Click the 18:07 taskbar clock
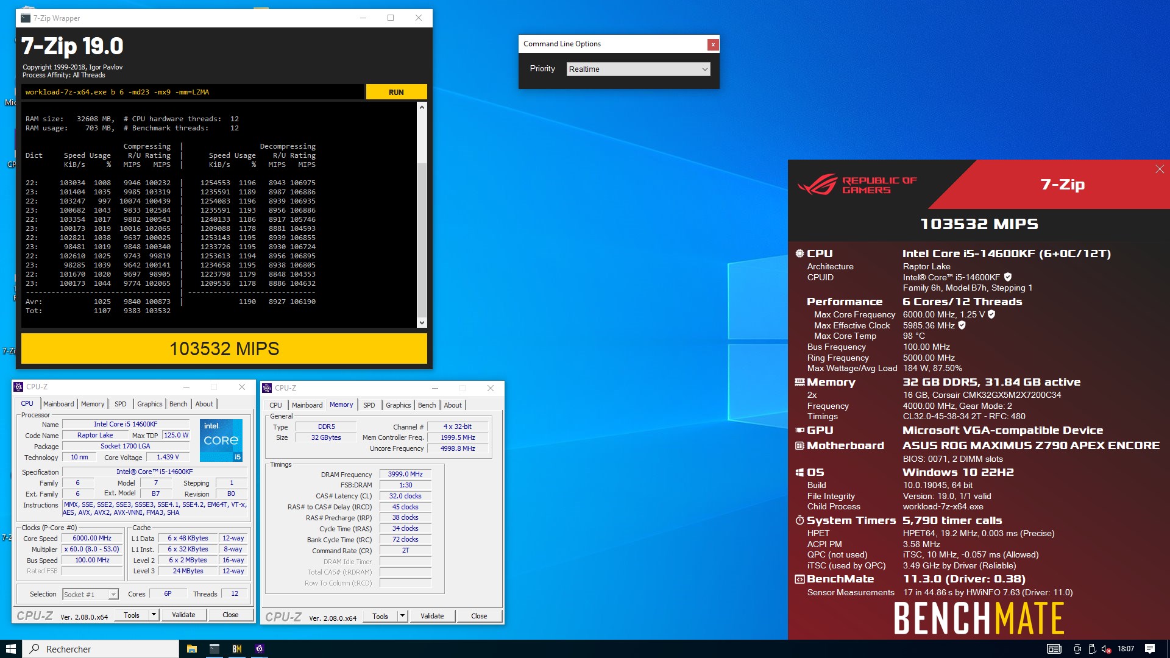Viewport: 1170px width, 658px height. (x=1126, y=649)
